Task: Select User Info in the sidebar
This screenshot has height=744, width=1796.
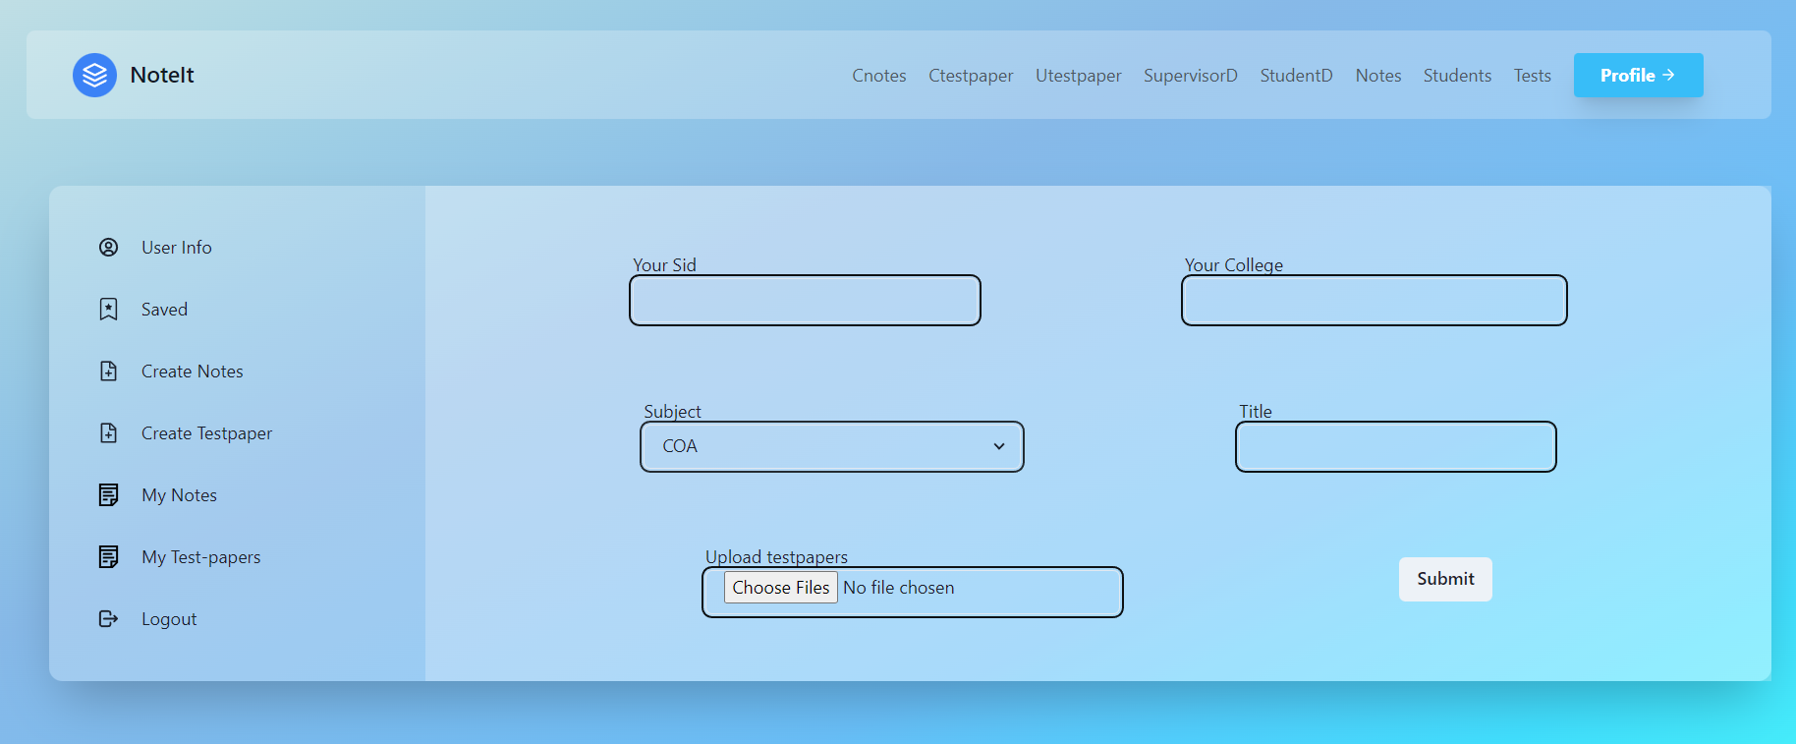Action: tap(177, 248)
